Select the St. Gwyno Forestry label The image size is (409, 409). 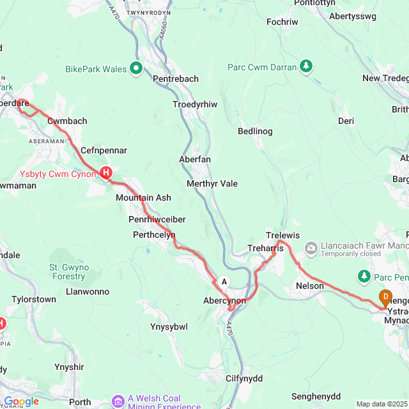coord(69,272)
